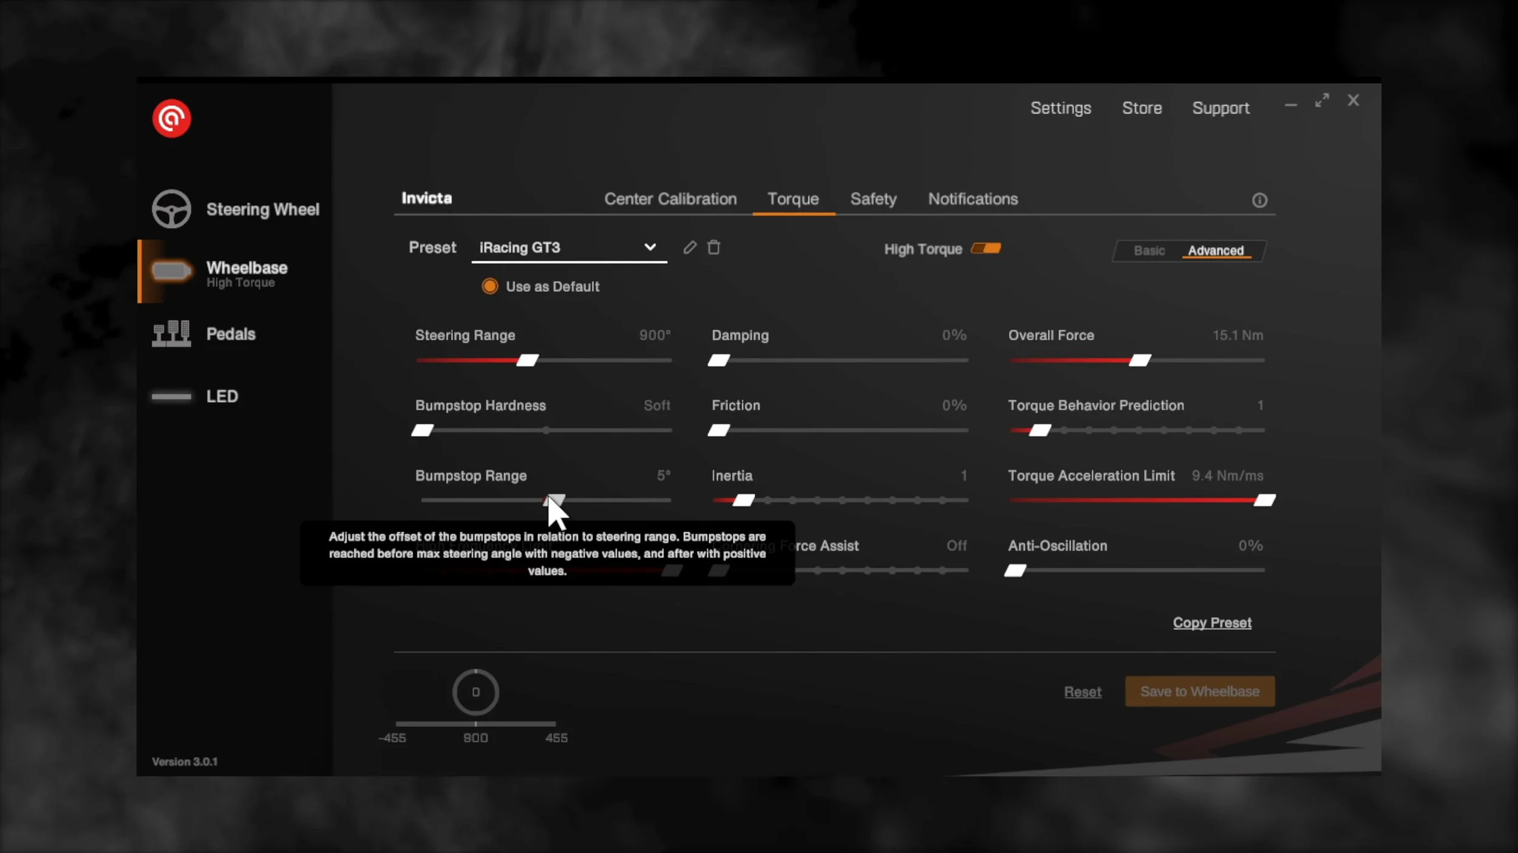Viewport: 1518px width, 853px height.
Task: Delete preset with trash icon
Action: click(x=714, y=248)
